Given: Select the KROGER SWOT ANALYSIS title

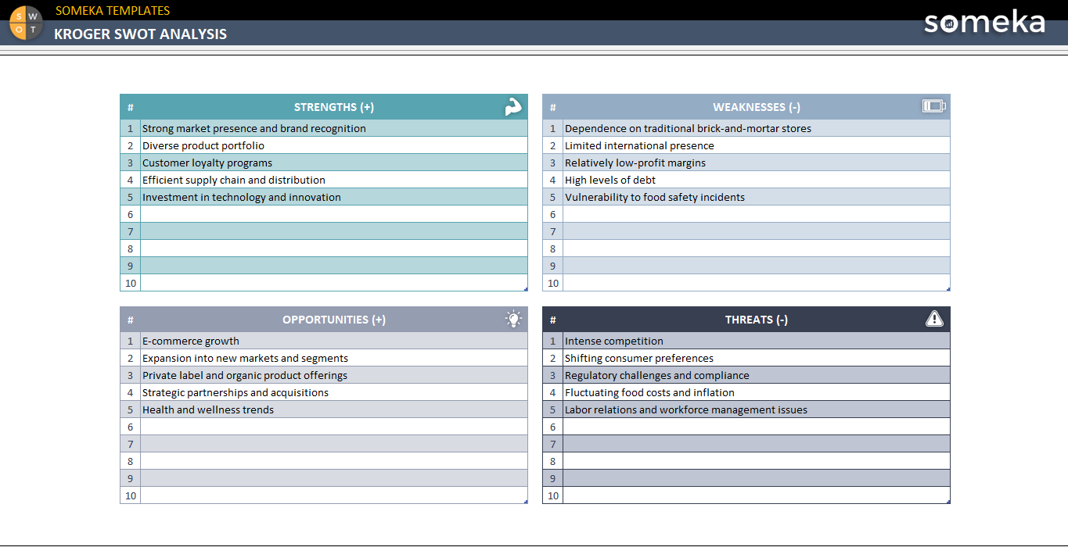Looking at the screenshot, I should 141,34.
